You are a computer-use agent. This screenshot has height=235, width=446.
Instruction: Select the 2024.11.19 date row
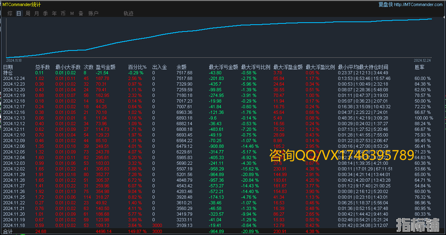click(14, 220)
